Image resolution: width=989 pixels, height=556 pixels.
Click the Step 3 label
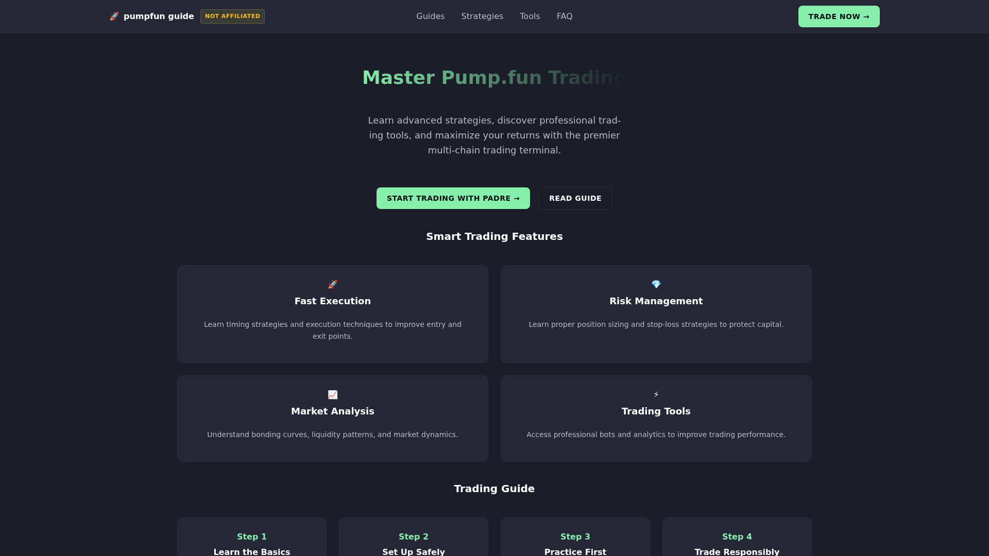575,536
